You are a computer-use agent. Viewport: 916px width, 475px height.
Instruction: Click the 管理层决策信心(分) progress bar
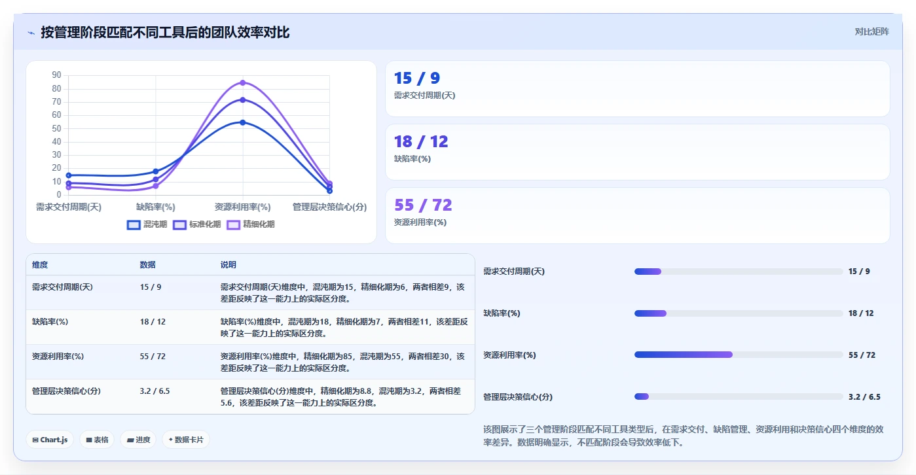(739, 397)
